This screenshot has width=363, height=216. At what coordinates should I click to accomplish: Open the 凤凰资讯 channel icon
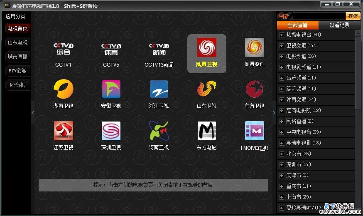(255, 47)
